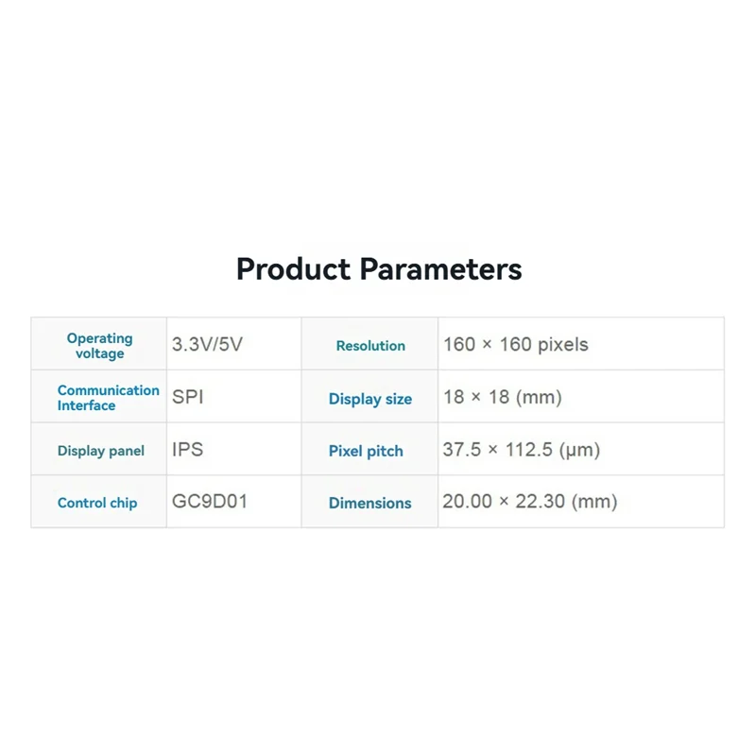The width and height of the screenshot is (756, 756).
Task: Select the 'Operating voltage' label cell
Action: pos(99,346)
